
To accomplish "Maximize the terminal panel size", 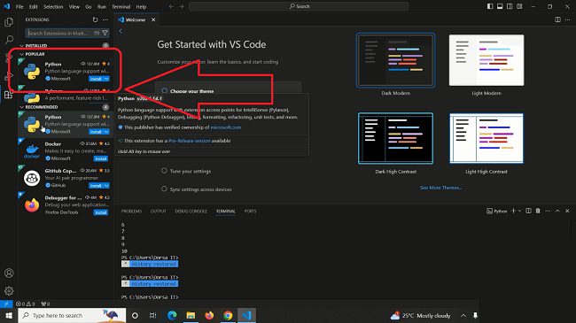I will coord(557,211).
